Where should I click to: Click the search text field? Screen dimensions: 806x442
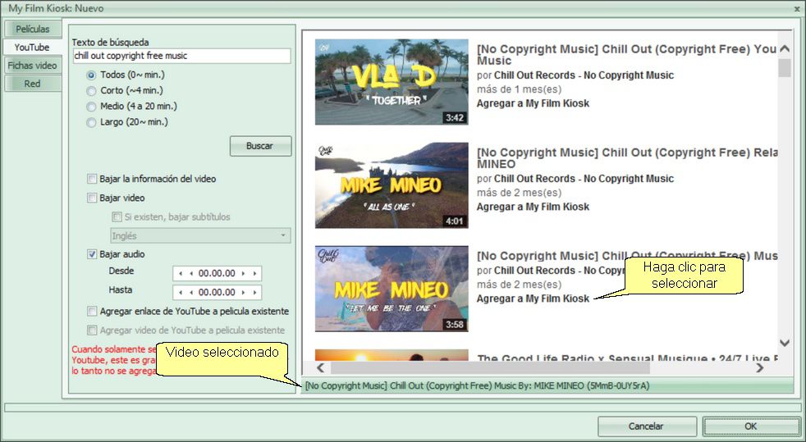[x=181, y=56]
